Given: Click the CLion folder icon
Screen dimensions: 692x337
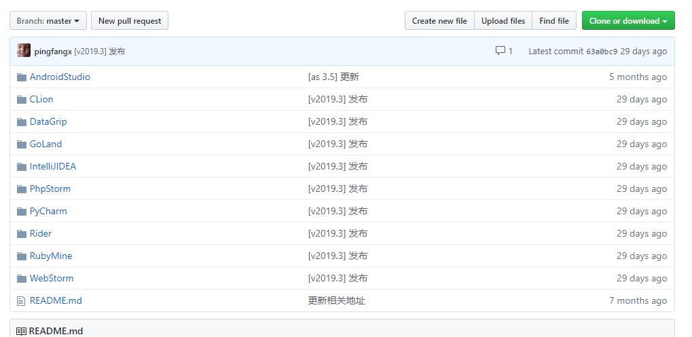Looking at the screenshot, I should click(22, 100).
